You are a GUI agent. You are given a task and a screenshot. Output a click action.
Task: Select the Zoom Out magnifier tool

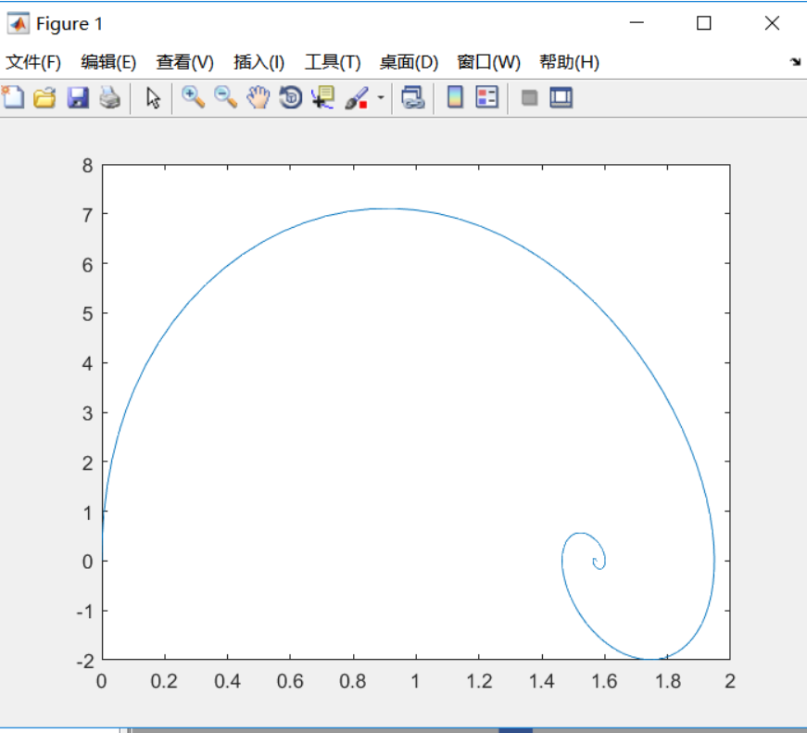(x=225, y=97)
